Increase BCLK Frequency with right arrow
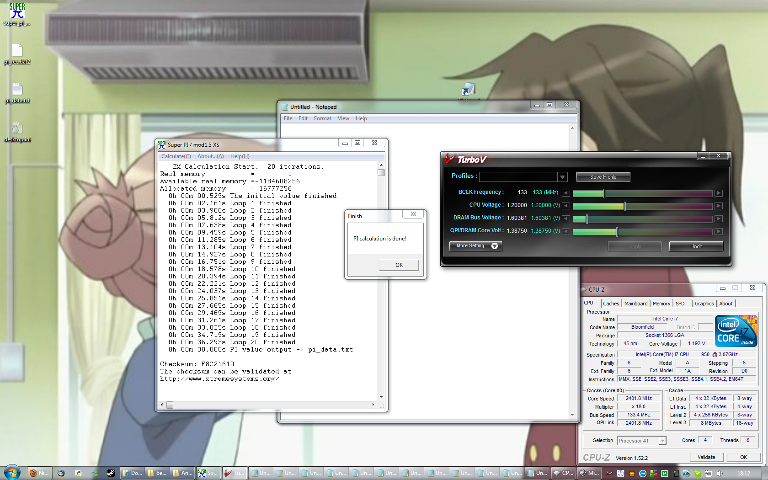The height and width of the screenshot is (480, 768). click(719, 193)
